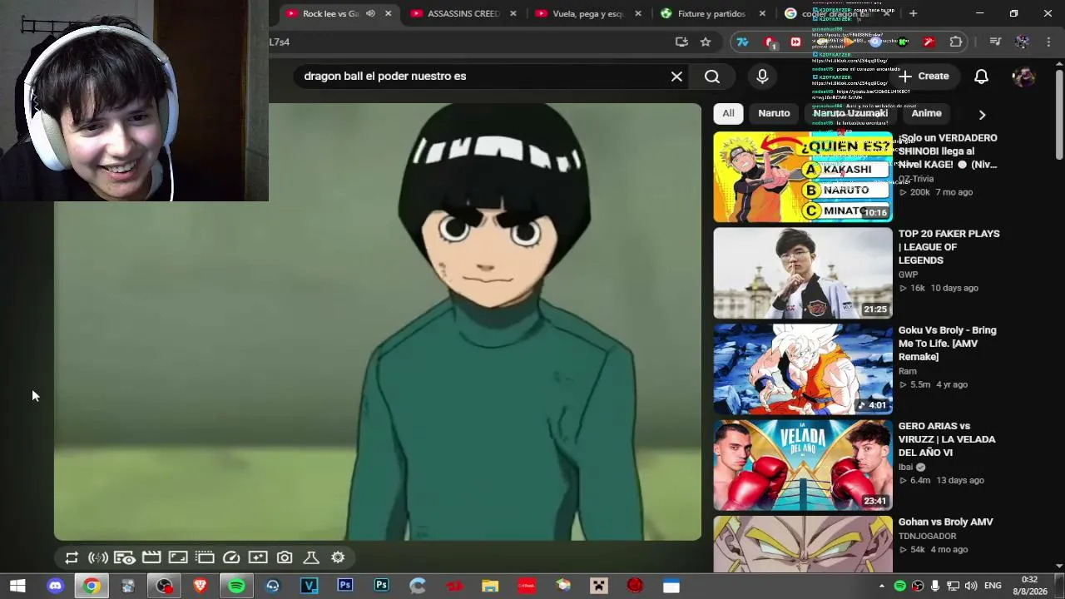Open Gohan vs Broly AMV title
Screen dimensions: 1065x599
(945, 522)
